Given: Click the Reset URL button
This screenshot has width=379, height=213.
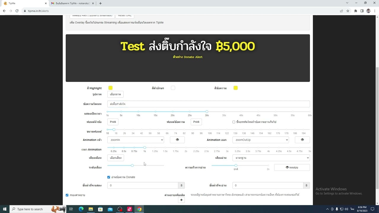Looking at the screenshot, I should pos(125,16).
